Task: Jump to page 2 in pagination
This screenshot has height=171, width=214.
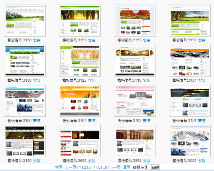Action: click(x=85, y=167)
